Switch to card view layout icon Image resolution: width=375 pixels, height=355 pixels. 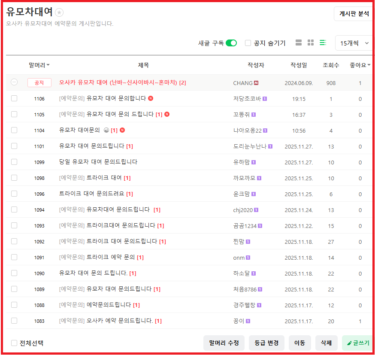pyautogui.click(x=298, y=42)
